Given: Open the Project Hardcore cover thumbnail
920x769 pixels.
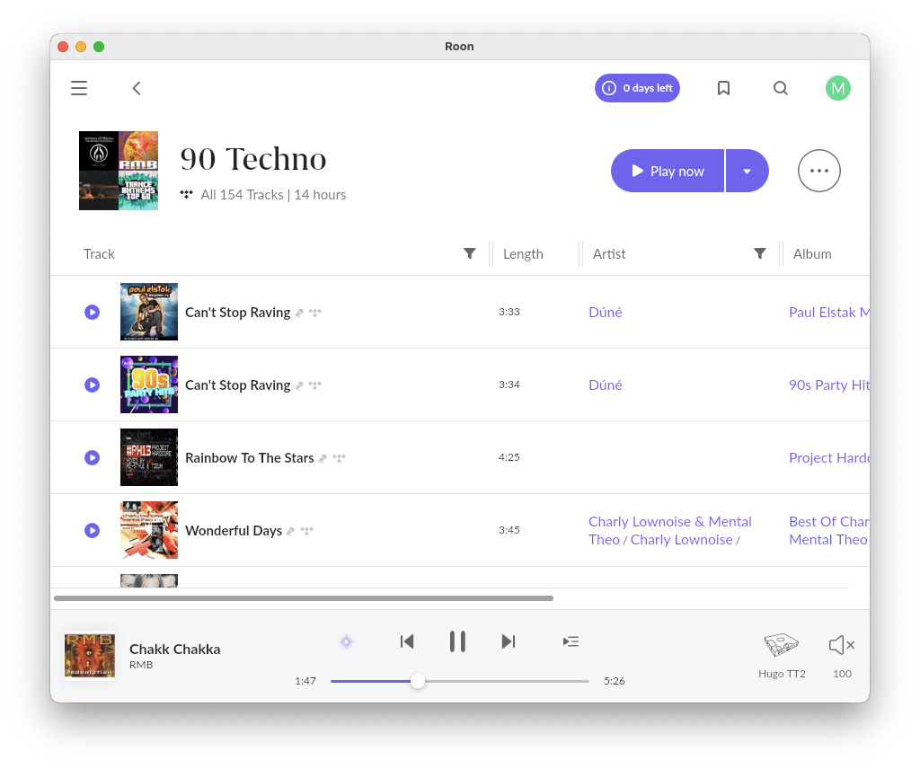Looking at the screenshot, I should click(149, 457).
